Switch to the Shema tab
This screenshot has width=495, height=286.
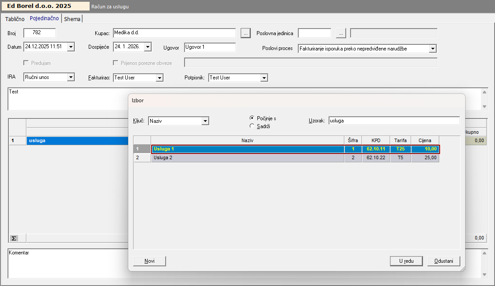pos(72,19)
